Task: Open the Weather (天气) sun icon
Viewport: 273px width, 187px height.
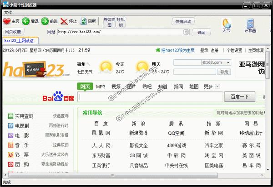Action: point(226,23)
